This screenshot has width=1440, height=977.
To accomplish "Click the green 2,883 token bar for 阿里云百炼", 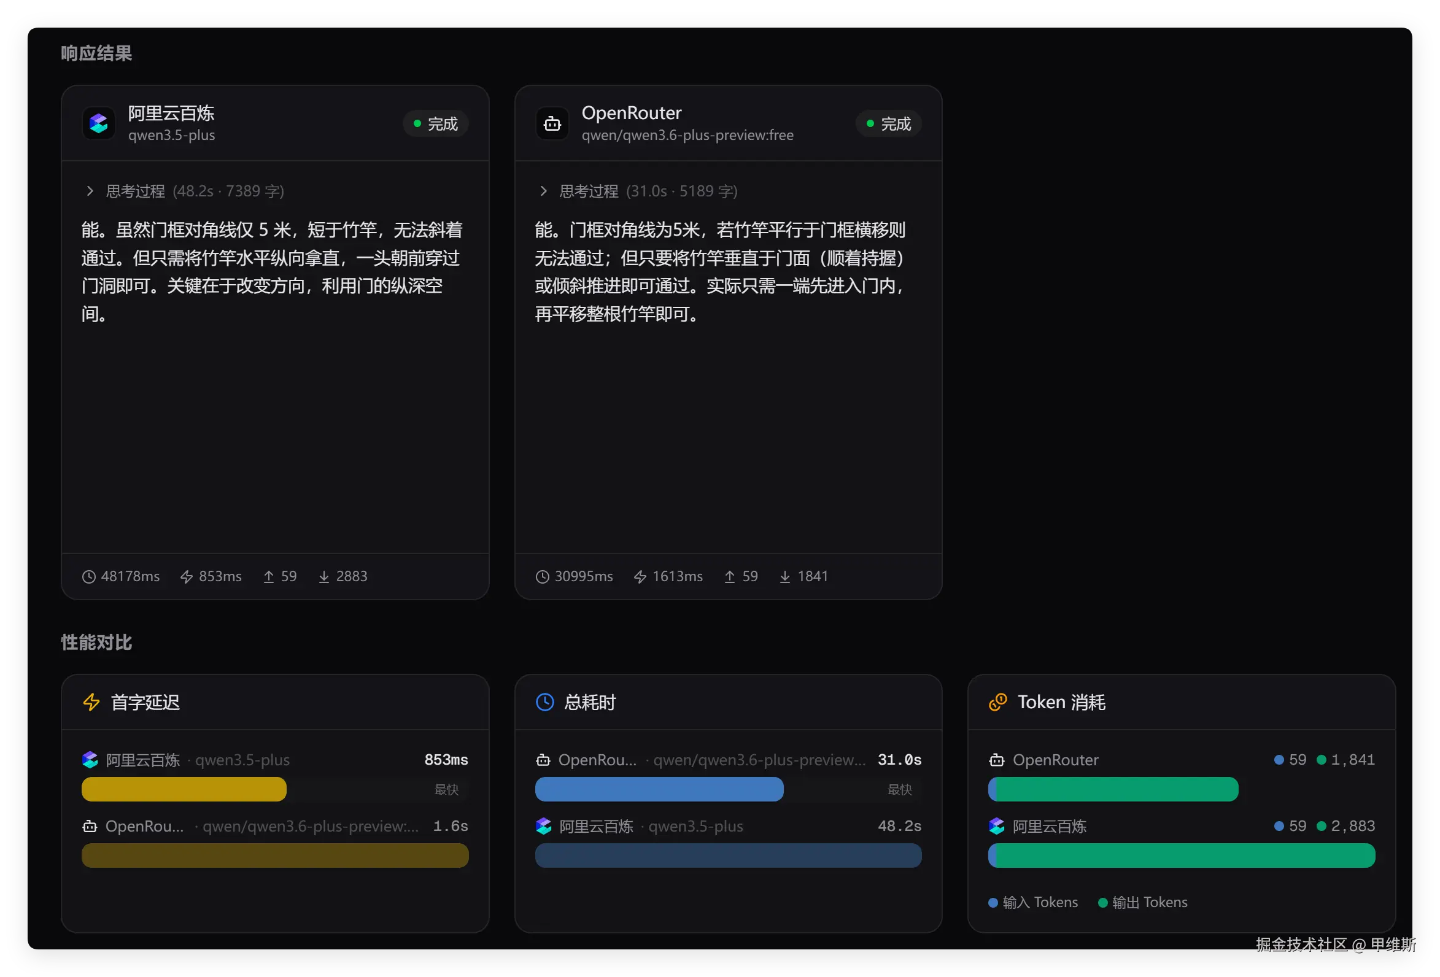I will pyautogui.click(x=1181, y=855).
